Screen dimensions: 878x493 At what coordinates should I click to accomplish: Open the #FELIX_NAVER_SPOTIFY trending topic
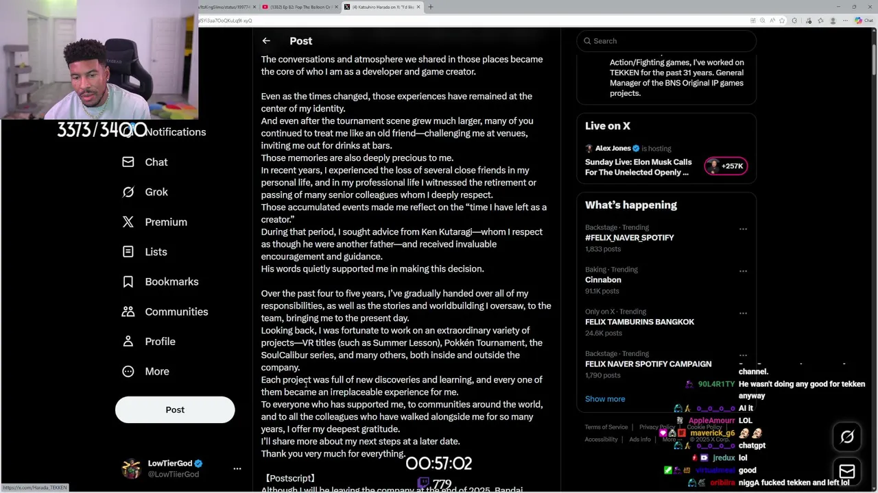(x=630, y=238)
